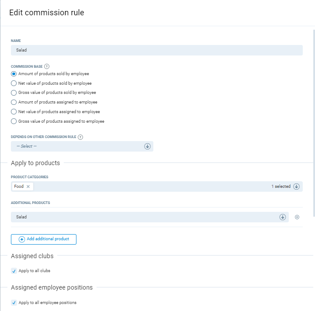Expand the Salad additional product dropdown
The width and height of the screenshot is (315, 311).
(x=282, y=217)
